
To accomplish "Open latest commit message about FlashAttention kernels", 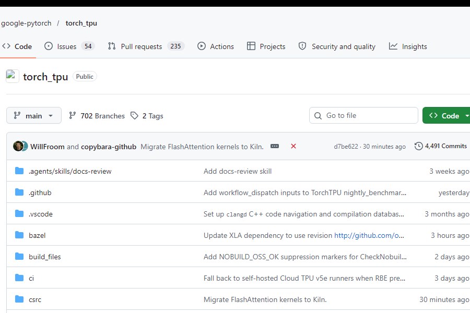I will tap(202, 147).
